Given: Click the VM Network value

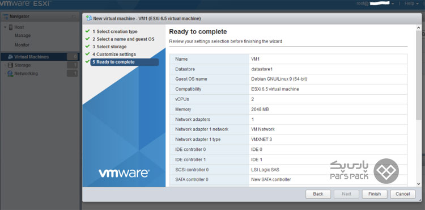Looking at the screenshot, I should (x=263, y=129).
